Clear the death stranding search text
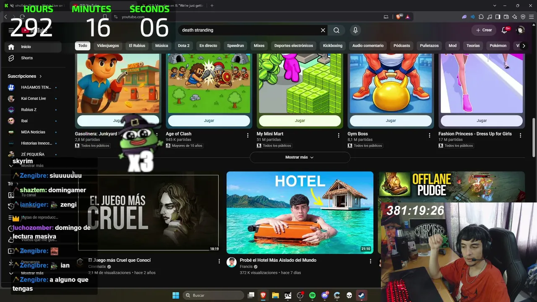Viewport: 537px width, 302px height. pyautogui.click(x=323, y=30)
